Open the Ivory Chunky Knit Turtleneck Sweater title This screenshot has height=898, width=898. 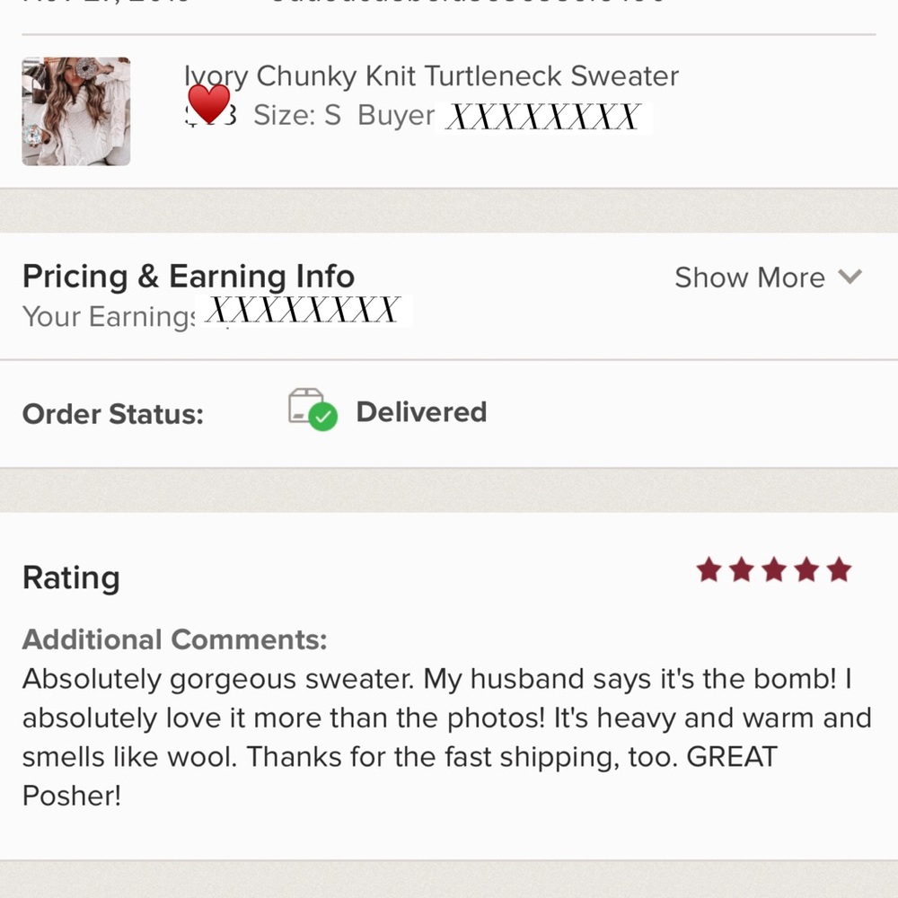431,76
